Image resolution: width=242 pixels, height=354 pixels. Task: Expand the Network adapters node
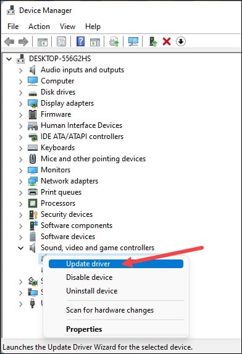click(20, 182)
